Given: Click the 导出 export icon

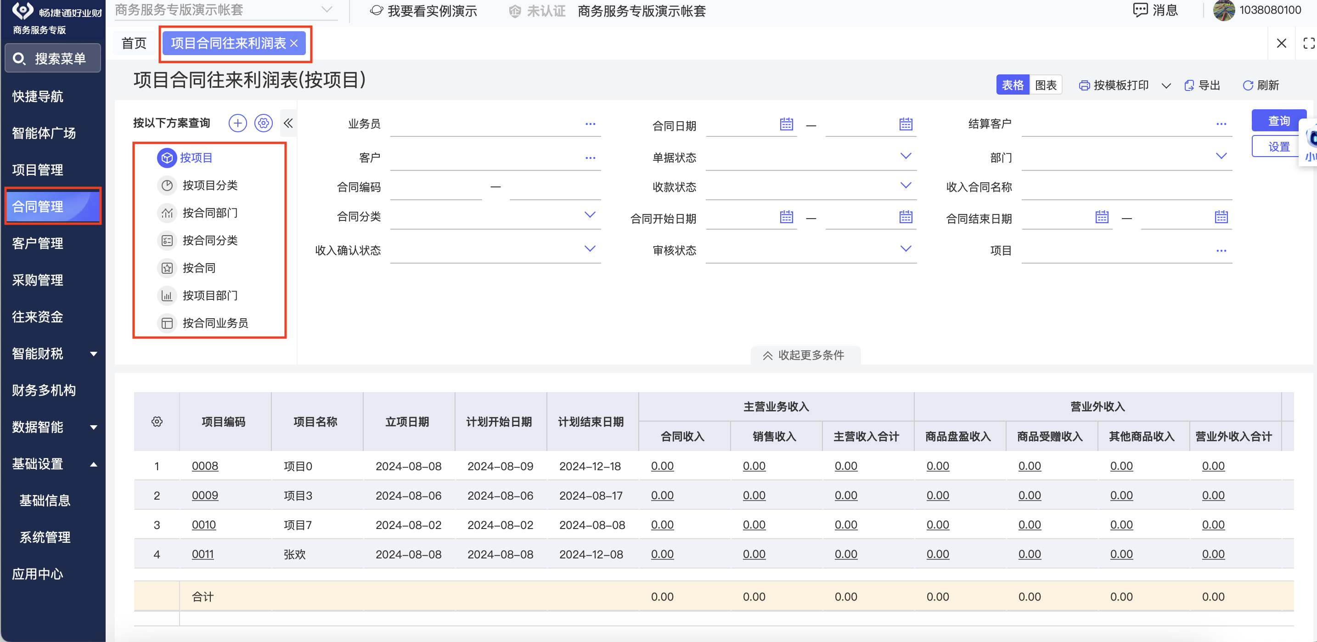Looking at the screenshot, I should coord(1189,85).
